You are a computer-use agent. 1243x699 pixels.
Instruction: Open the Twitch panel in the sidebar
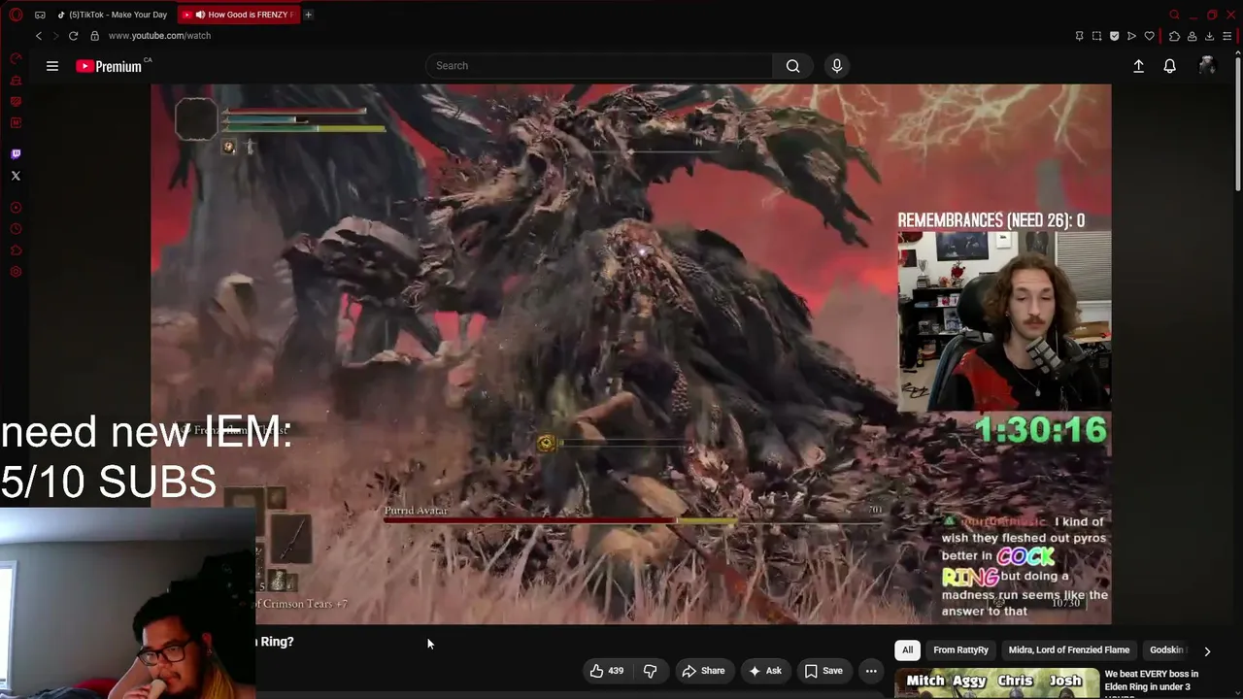point(16,154)
